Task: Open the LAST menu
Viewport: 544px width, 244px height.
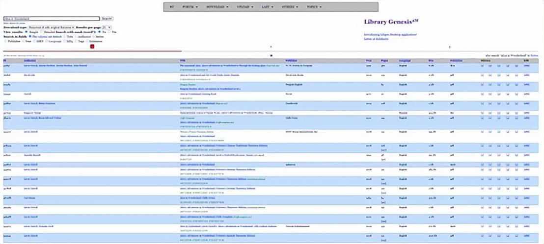Action: tap(268, 6)
